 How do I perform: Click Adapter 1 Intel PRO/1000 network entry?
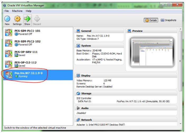click(x=101, y=125)
